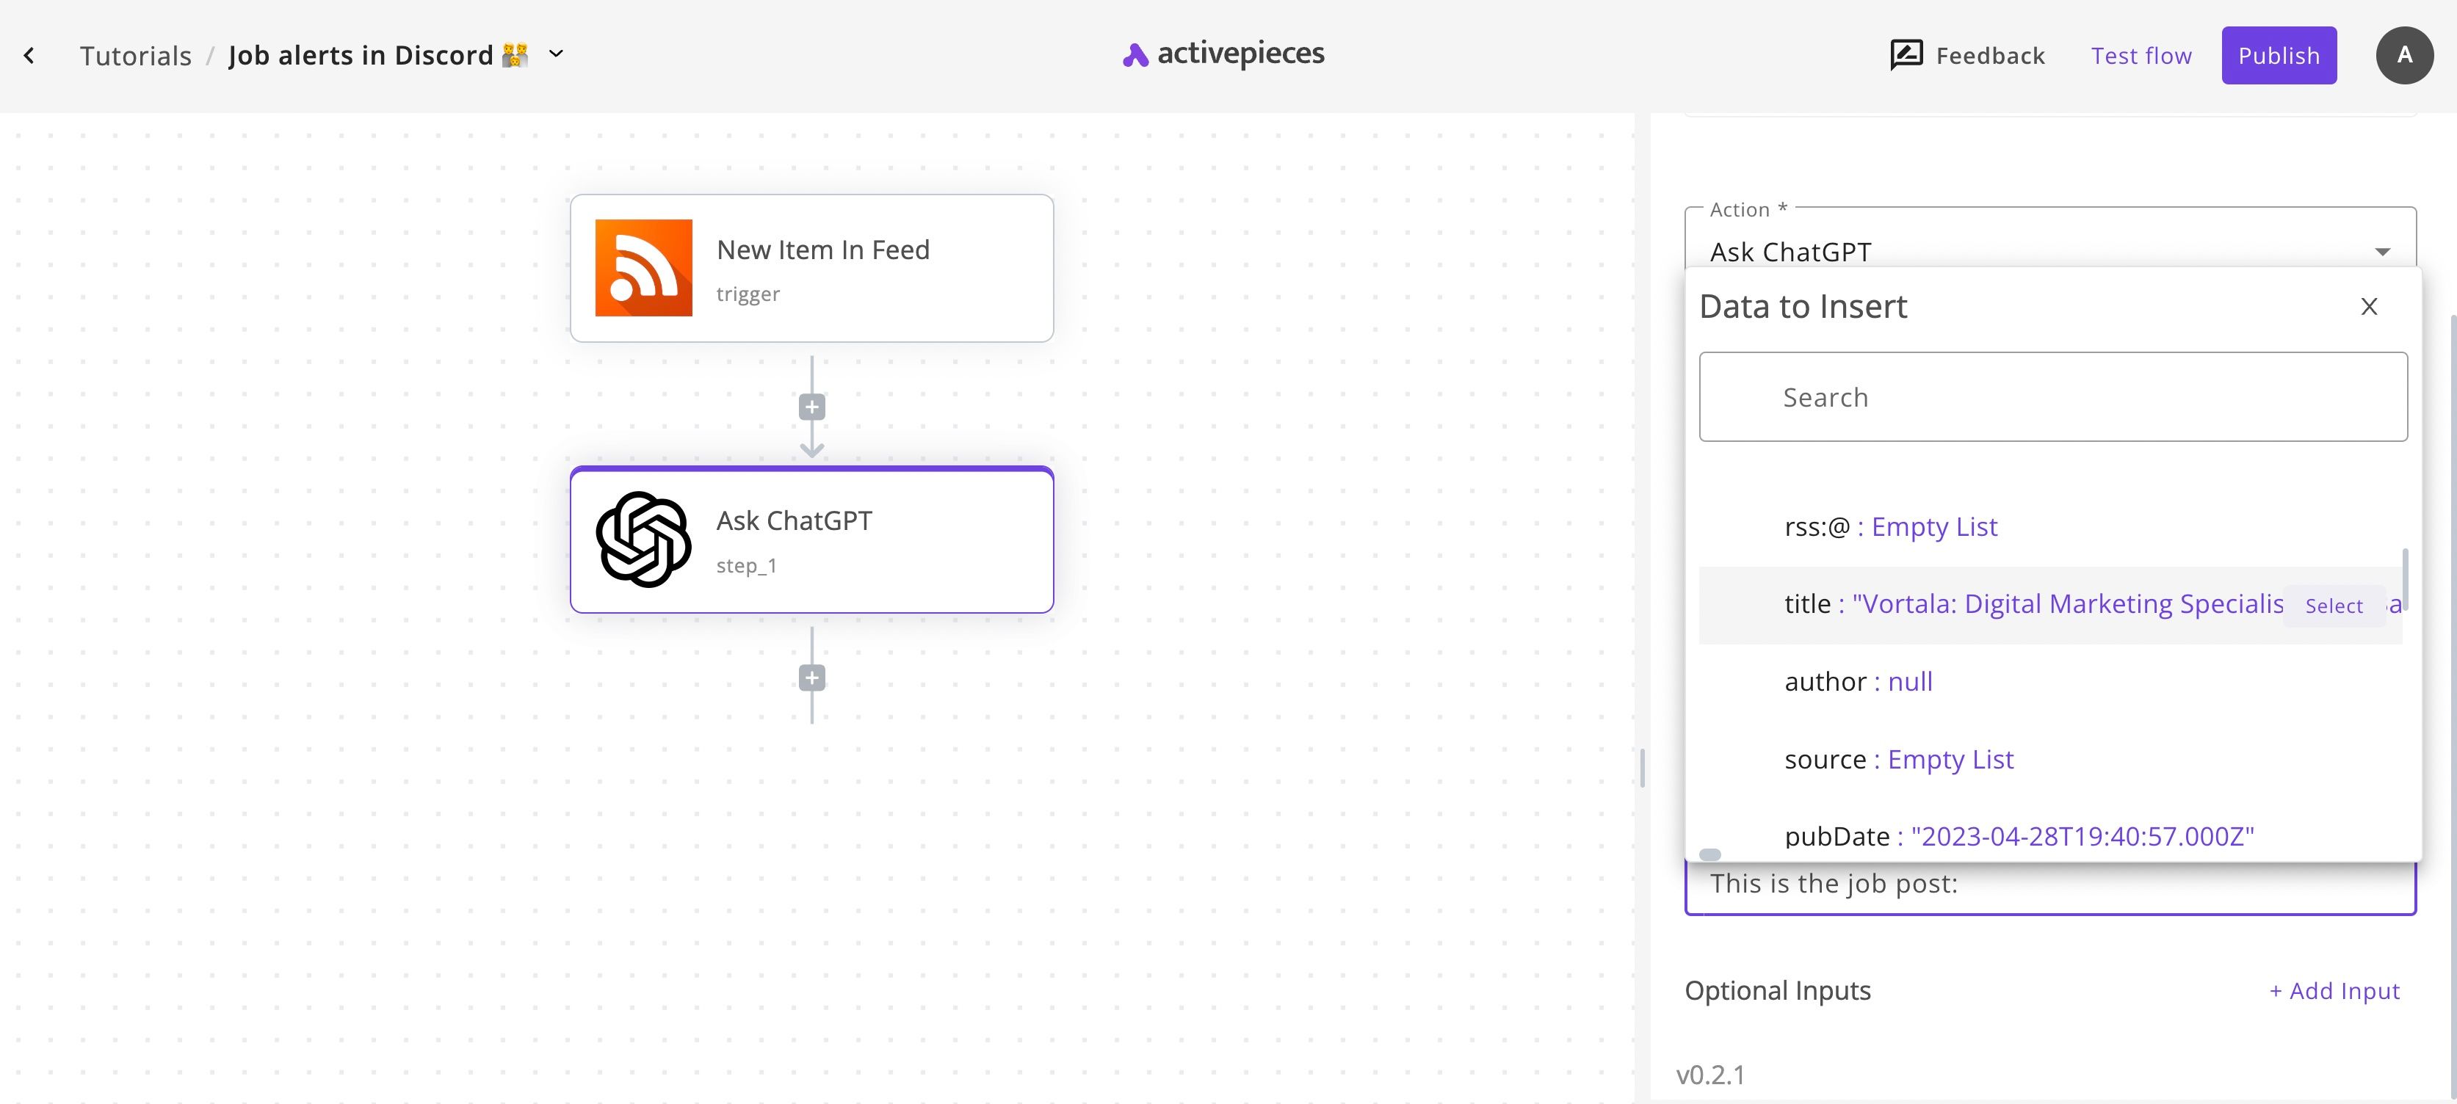Choose the author null entry
Screen dimensions: 2457x1104
[2051, 683]
